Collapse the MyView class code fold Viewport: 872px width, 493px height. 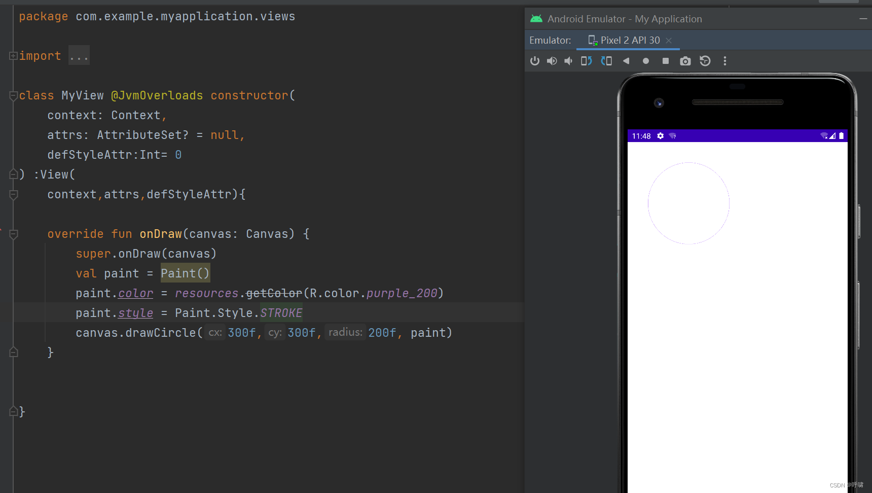pyautogui.click(x=13, y=95)
